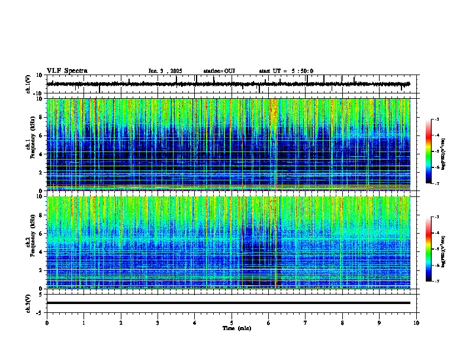Image resolution: width=469 pixels, height=362 pixels.
Task: Click the ch.2 spectrogram color scale bar
Action: click(429, 249)
